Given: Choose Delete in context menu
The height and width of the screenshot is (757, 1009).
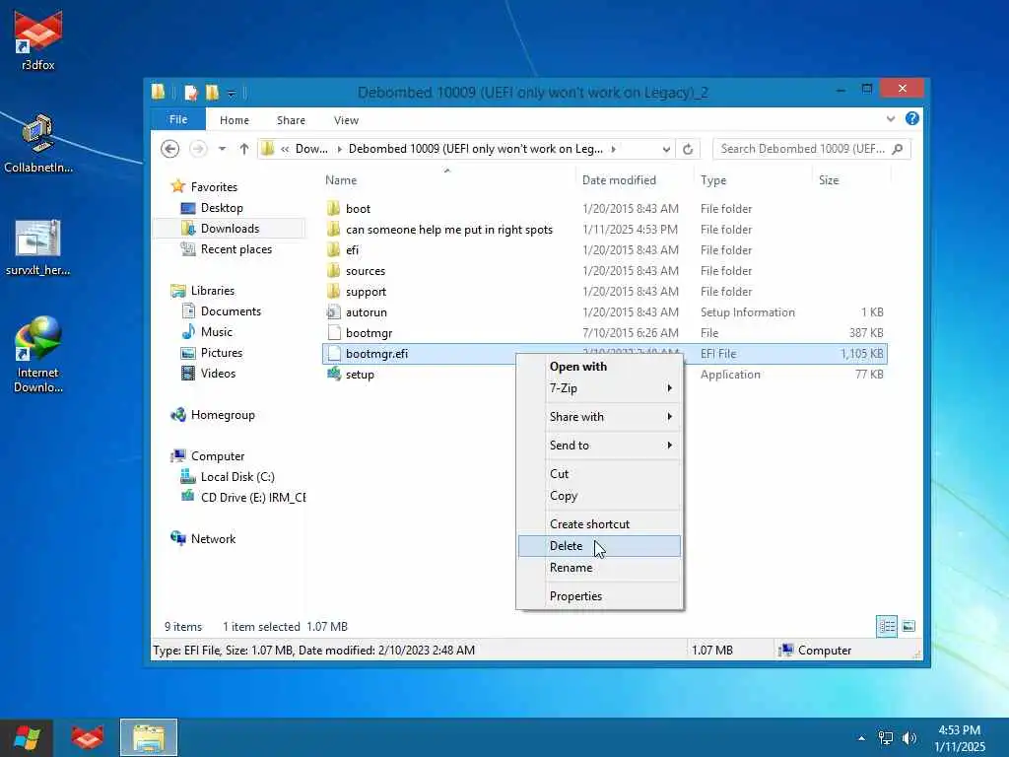Looking at the screenshot, I should 599,546.
